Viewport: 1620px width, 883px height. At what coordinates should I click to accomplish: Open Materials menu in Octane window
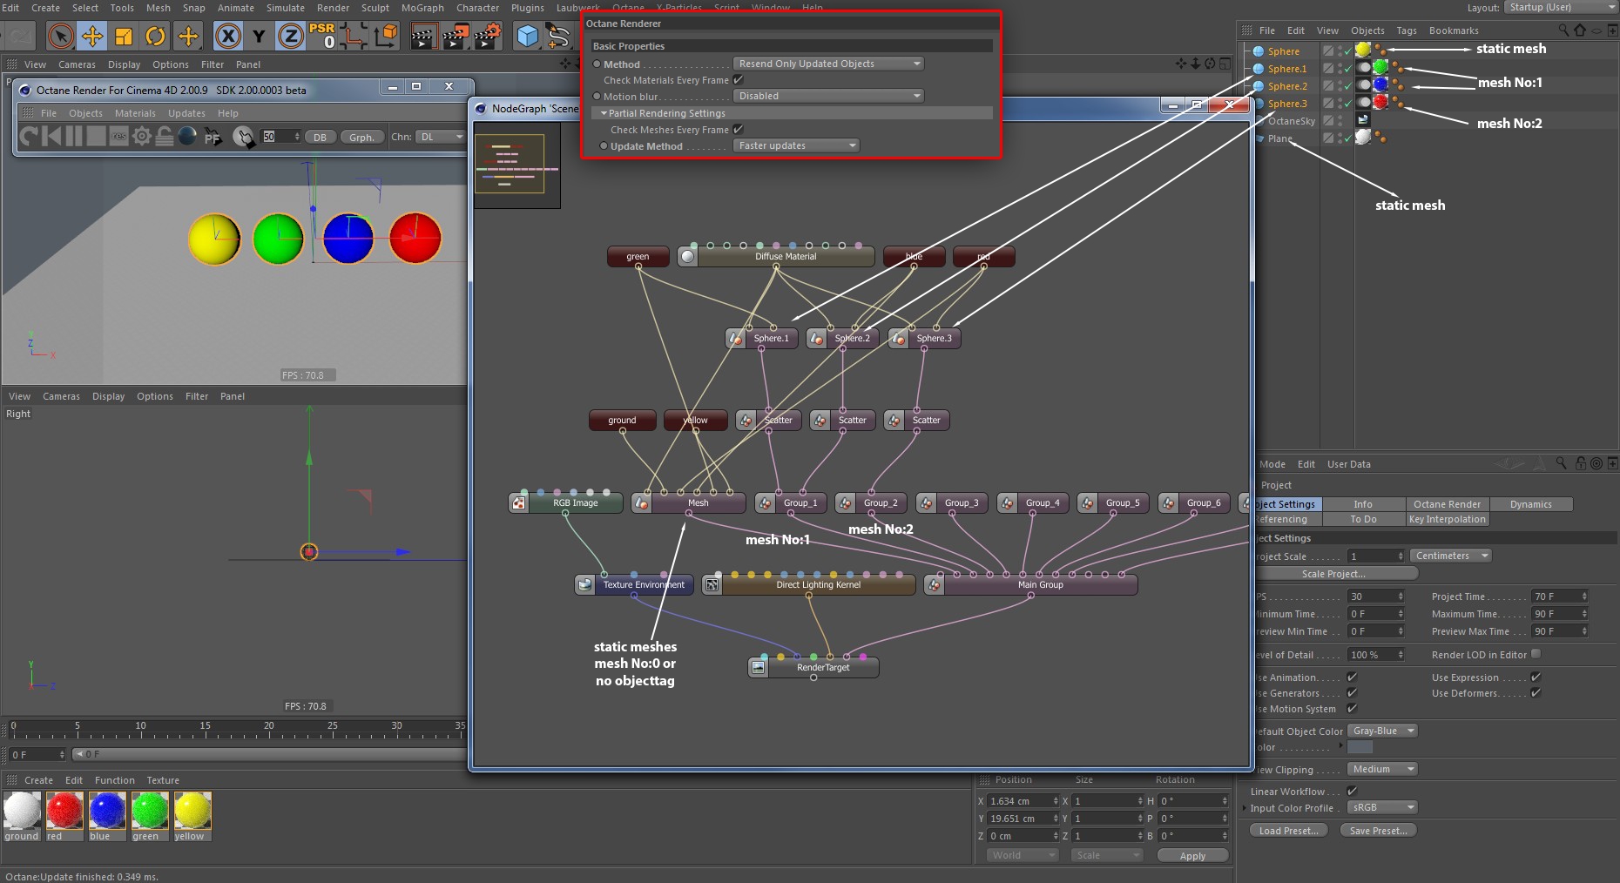click(x=135, y=113)
